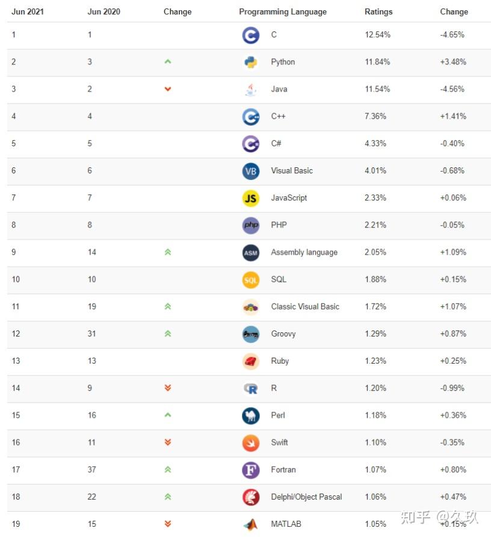
Task: Click the Fortran F icon
Action: [x=250, y=470]
